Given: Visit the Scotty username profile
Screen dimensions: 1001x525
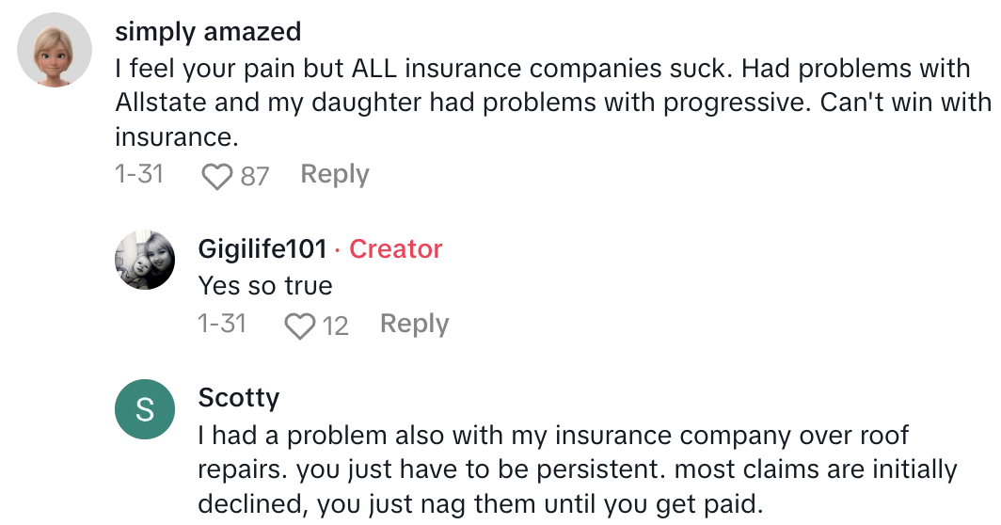Looking at the screenshot, I should 239,398.
